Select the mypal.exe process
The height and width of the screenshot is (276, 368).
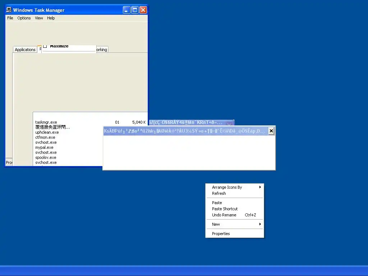[x=44, y=147]
